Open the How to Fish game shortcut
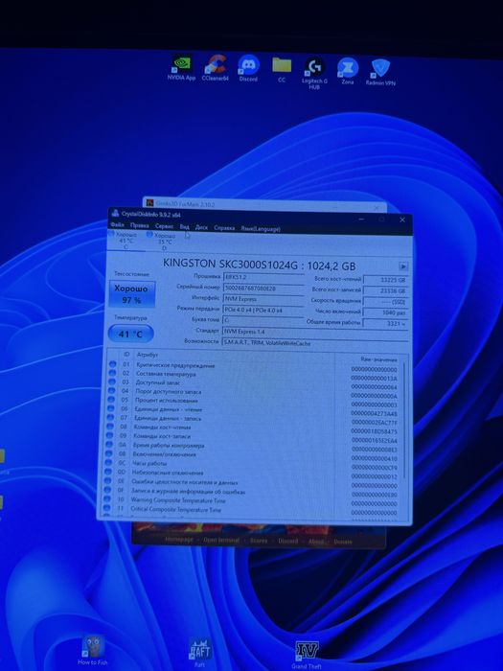The width and height of the screenshot is (503, 671). 93,650
